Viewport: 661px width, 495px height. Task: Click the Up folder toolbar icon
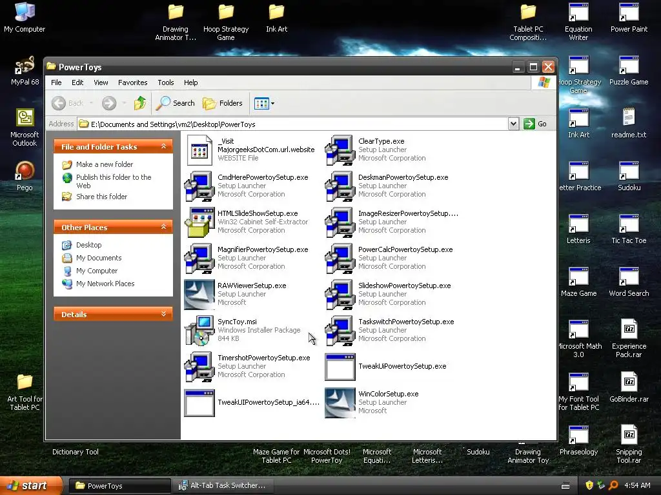[140, 103]
